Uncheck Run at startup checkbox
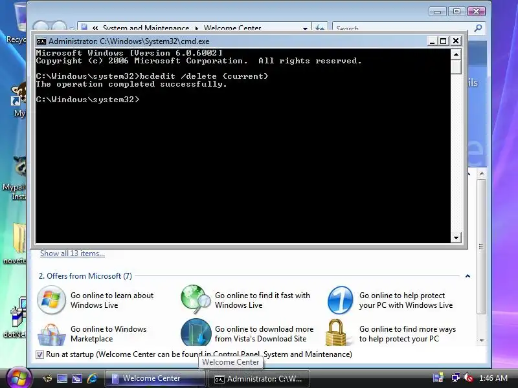Screen dimensions: 518x388 coord(39,354)
